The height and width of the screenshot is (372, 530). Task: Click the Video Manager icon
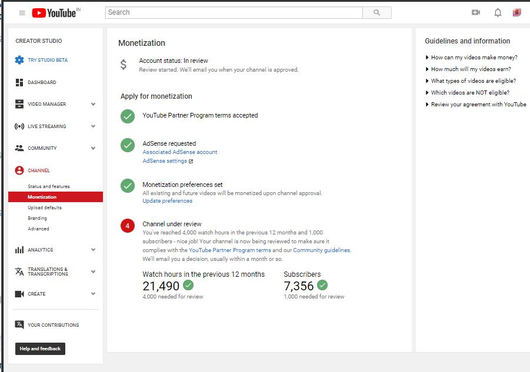pos(19,104)
